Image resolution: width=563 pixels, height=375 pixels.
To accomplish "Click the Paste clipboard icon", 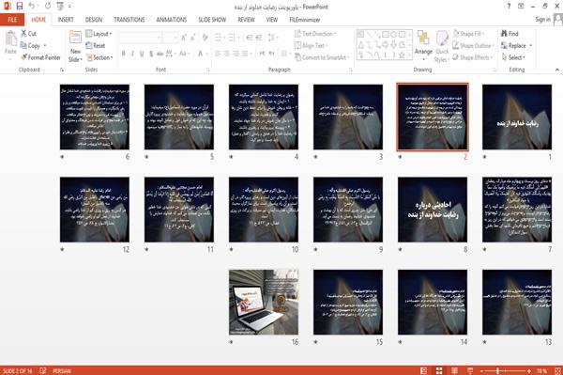I will point(10,39).
